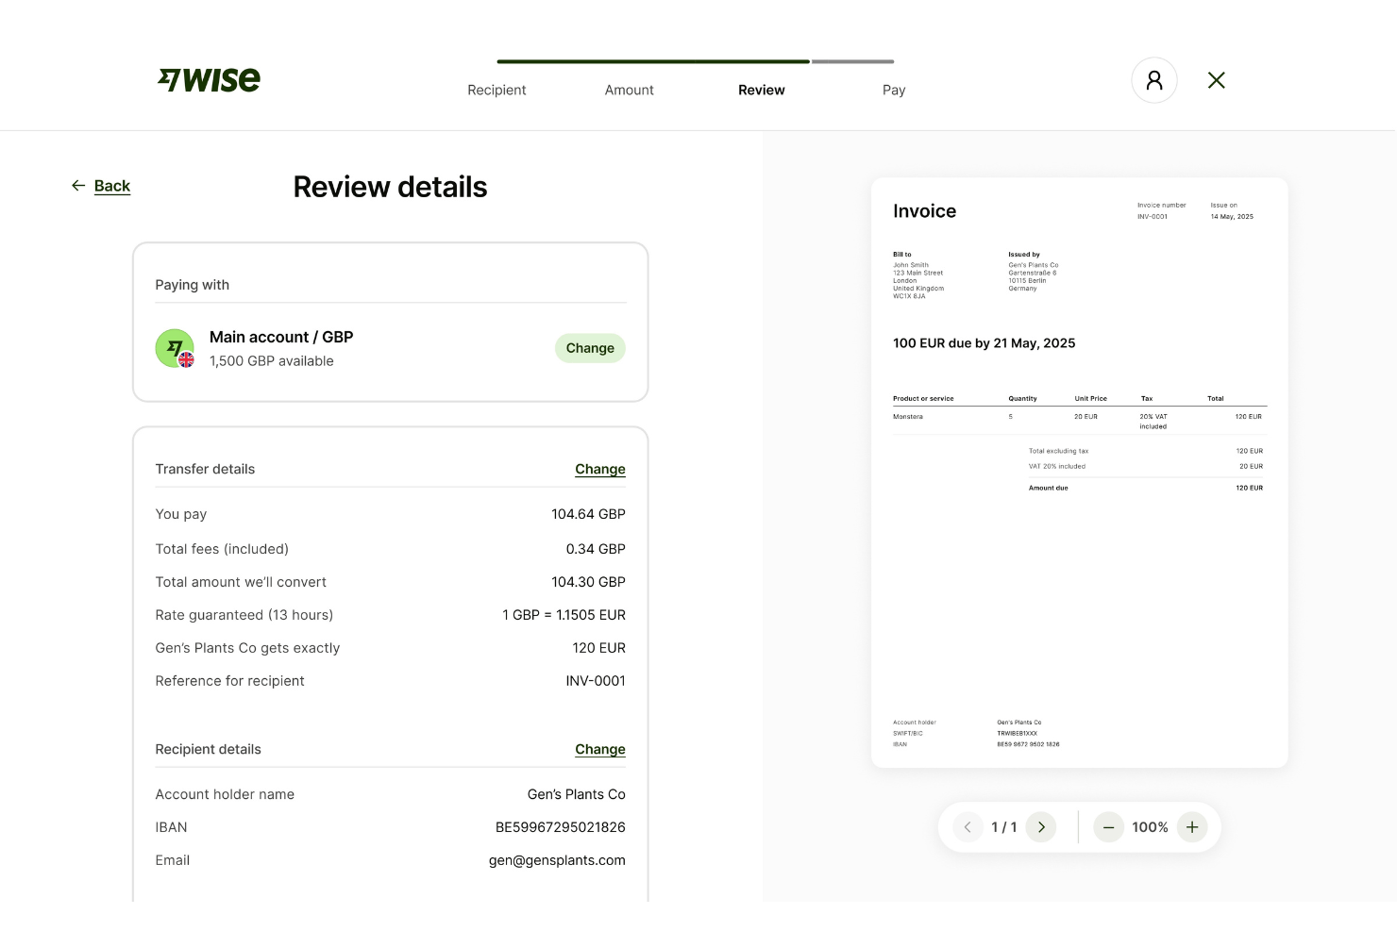
Task: Click the Paying with section label
Action: [193, 285]
